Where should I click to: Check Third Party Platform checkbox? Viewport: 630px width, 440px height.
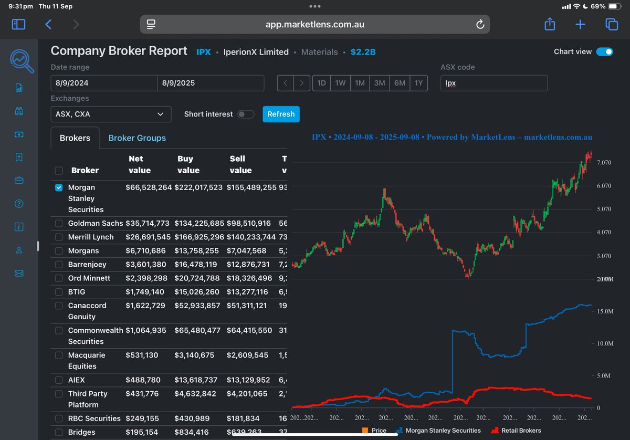tap(59, 393)
